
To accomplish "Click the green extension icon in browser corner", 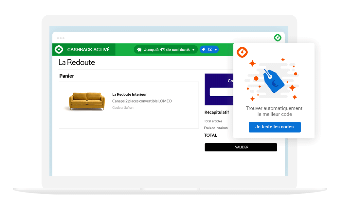I will [278, 38].
